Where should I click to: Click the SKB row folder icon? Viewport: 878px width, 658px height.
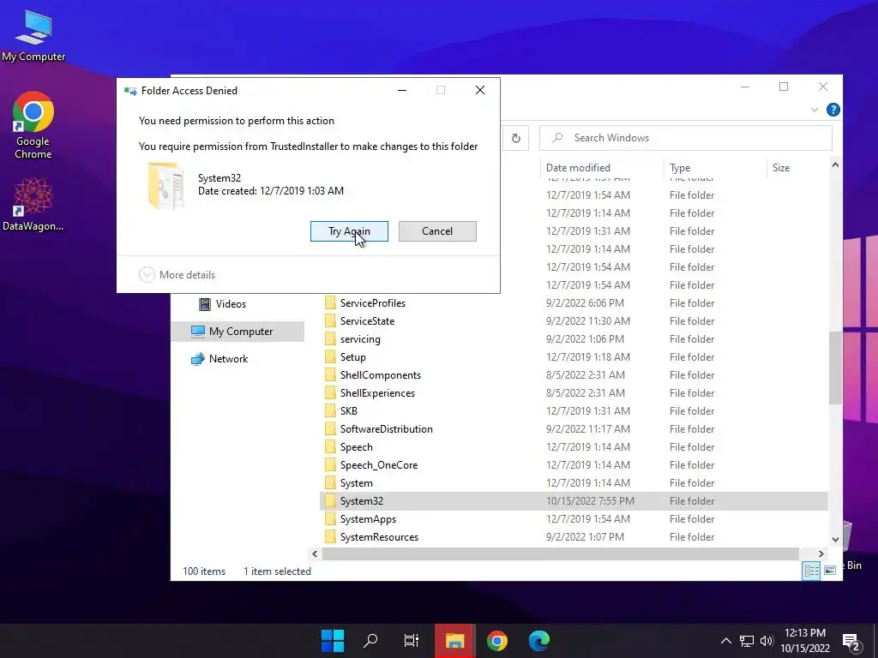pyautogui.click(x=330, y=410)
